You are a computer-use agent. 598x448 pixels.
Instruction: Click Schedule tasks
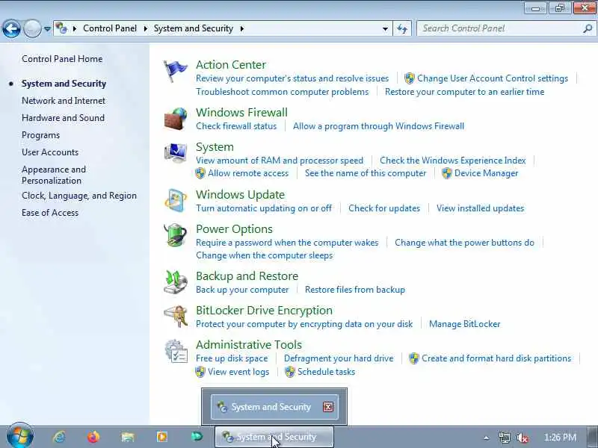[326, 372]
